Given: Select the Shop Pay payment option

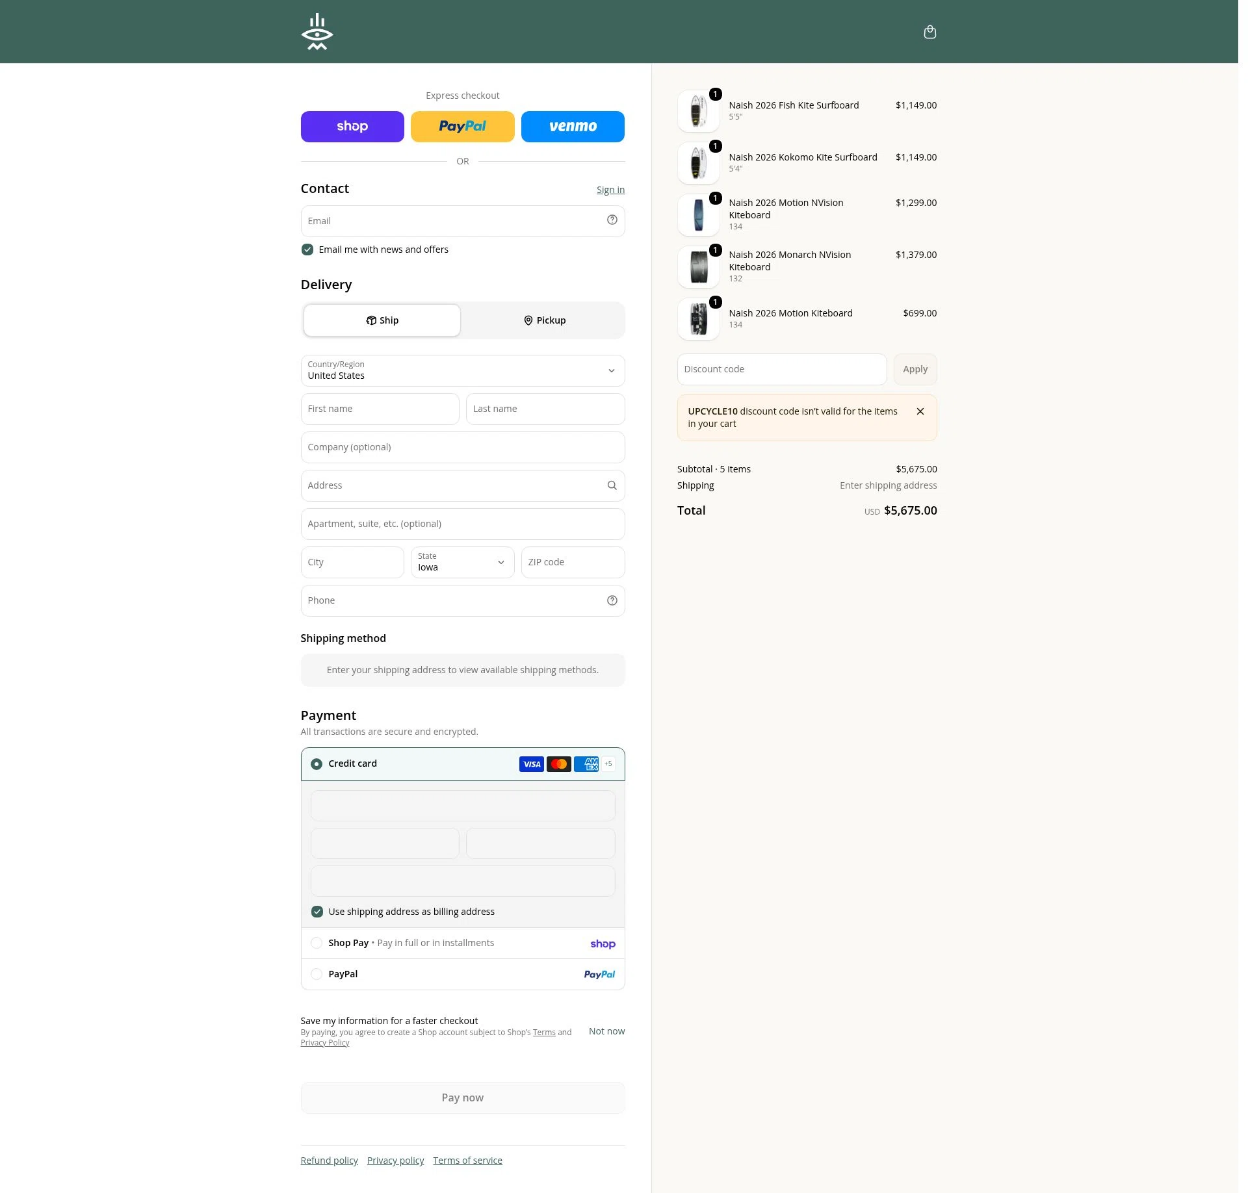Looking at the screenshot, I should 317,943.
